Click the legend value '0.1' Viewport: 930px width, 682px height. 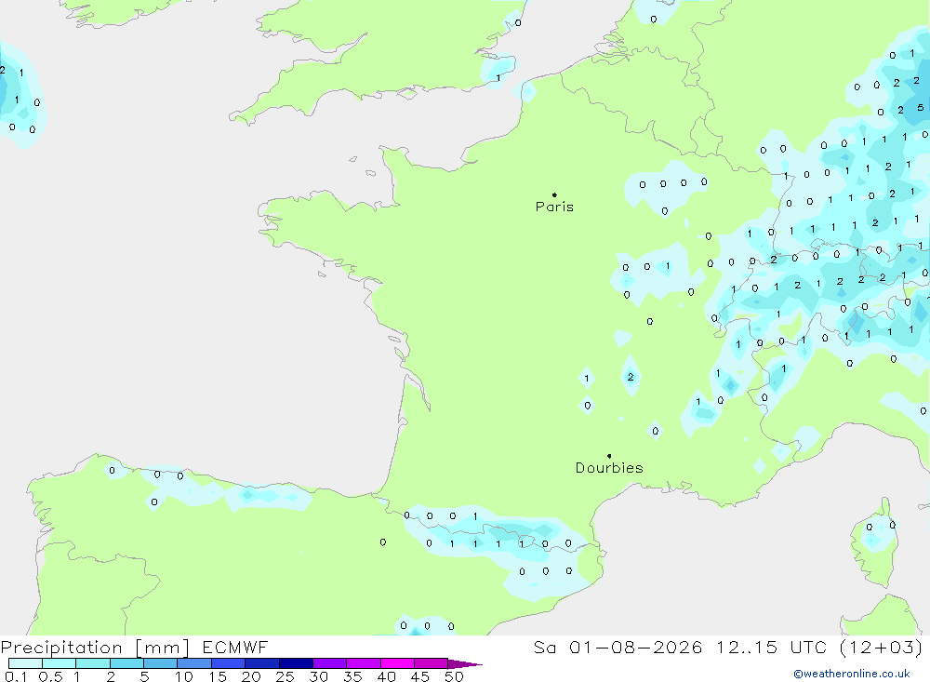[x=16, y=676]
